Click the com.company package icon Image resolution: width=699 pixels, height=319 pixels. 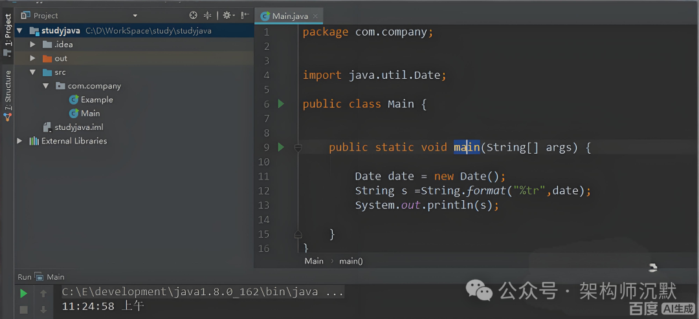click(x=61, y=86)
